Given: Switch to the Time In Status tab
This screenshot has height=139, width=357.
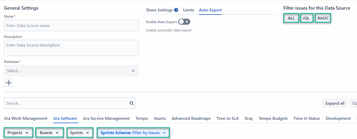Looking at the screenshot, I should click(307, 118).
